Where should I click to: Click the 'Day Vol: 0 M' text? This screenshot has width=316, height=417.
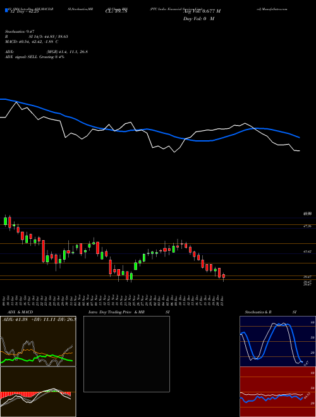198,19
